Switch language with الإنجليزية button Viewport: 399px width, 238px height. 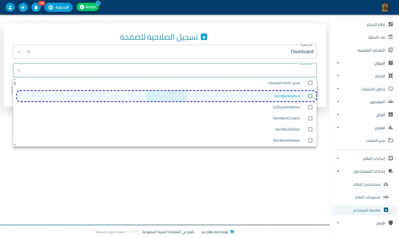[59, 7]
